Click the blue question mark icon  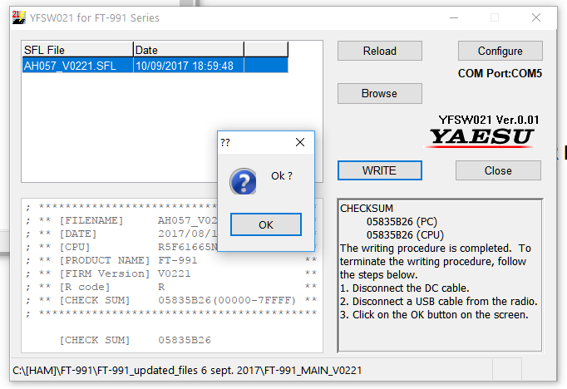coord(243,181)
